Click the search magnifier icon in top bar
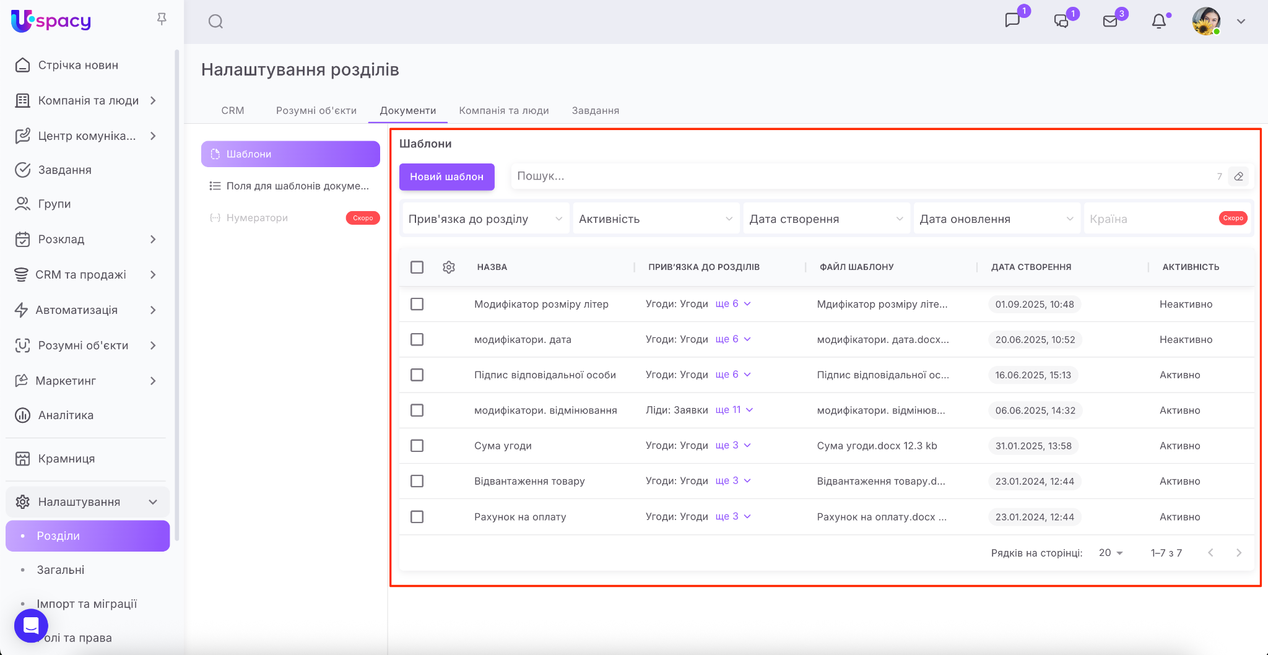1268x655 pixels. coord(215,22)
